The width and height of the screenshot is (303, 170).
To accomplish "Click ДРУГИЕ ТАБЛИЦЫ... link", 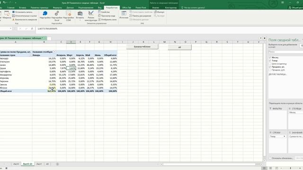I will click(x=278, y=74).
